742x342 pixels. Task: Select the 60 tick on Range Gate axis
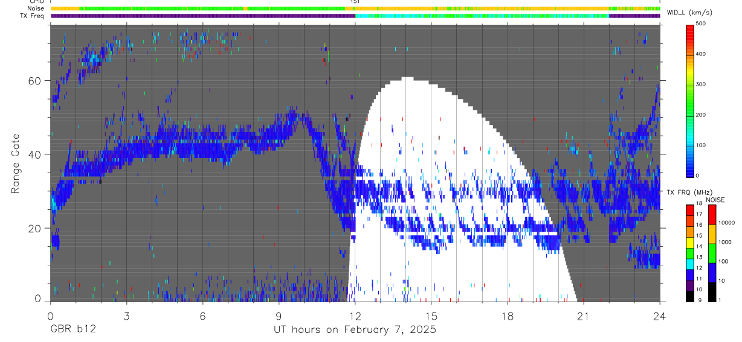[34, 81]
